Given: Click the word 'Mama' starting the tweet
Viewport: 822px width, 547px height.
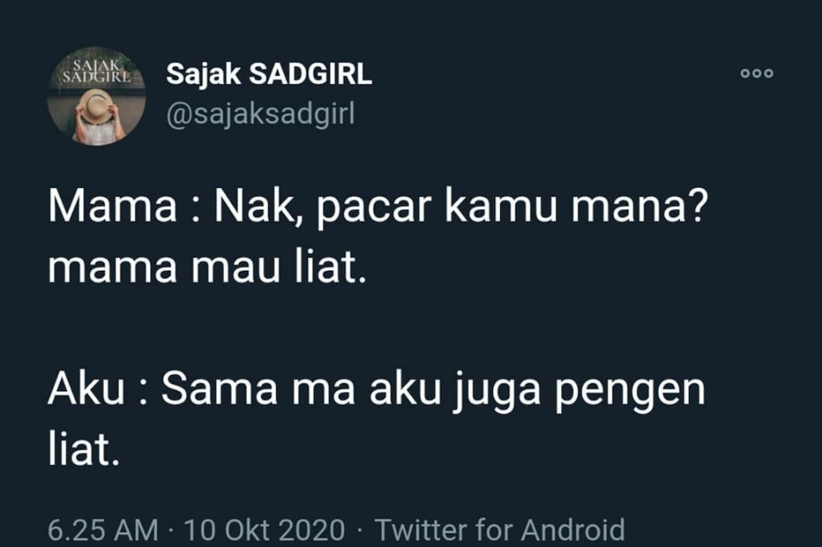Looking at the screenshot, I should (x=113, y=207).
